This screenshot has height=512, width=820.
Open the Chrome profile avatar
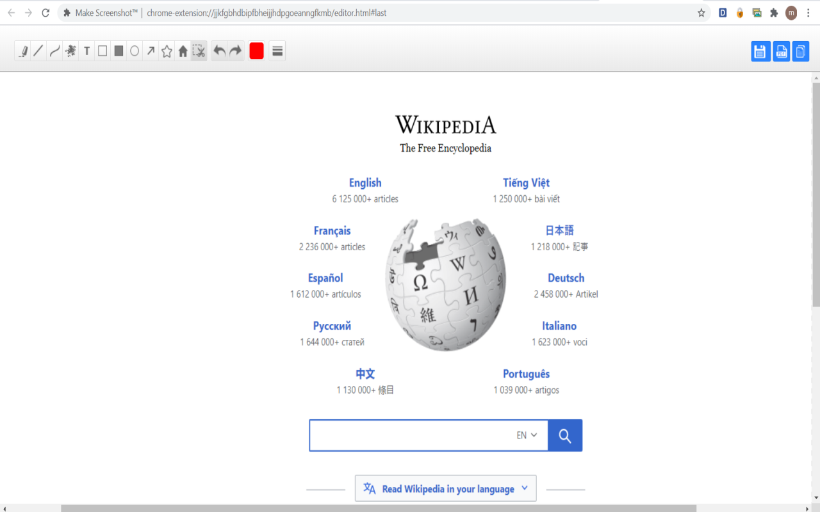pyautogui.click(x=791, y=13)
